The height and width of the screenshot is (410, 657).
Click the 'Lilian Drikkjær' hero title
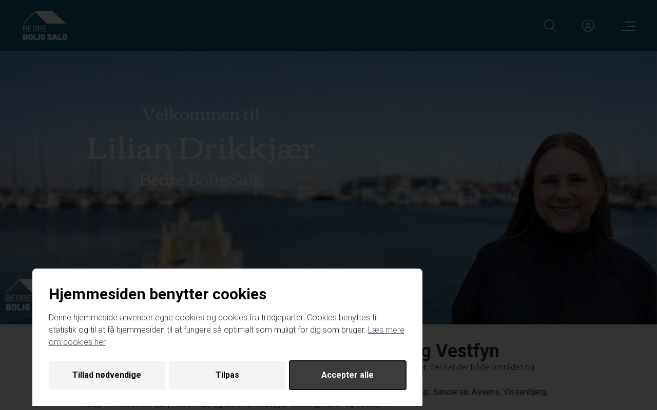(201, 149)
